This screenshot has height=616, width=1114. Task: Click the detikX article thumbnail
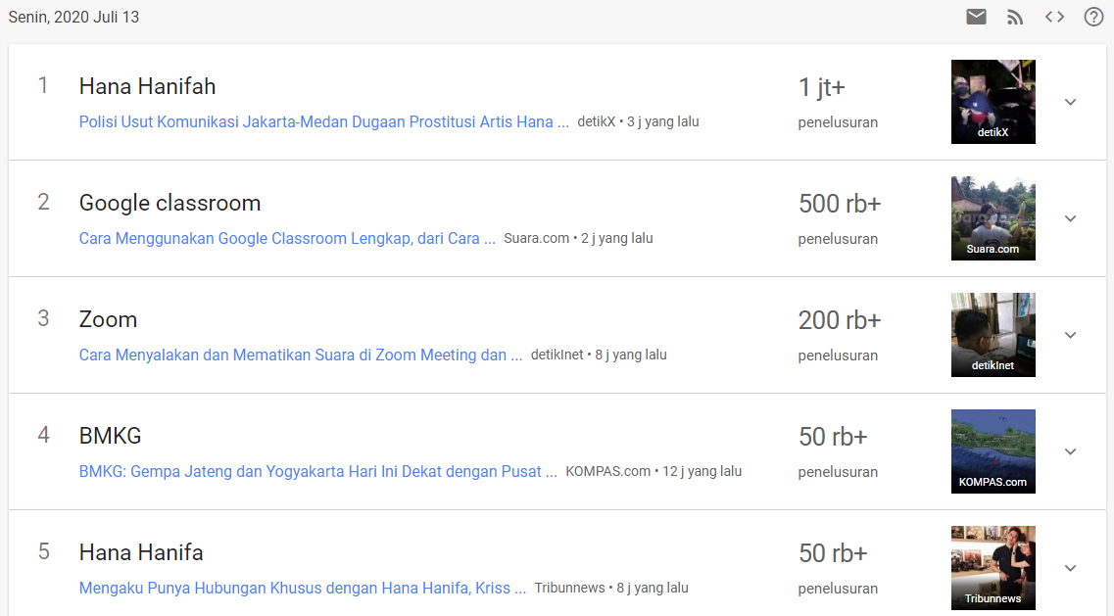click(x=993, y=102)
